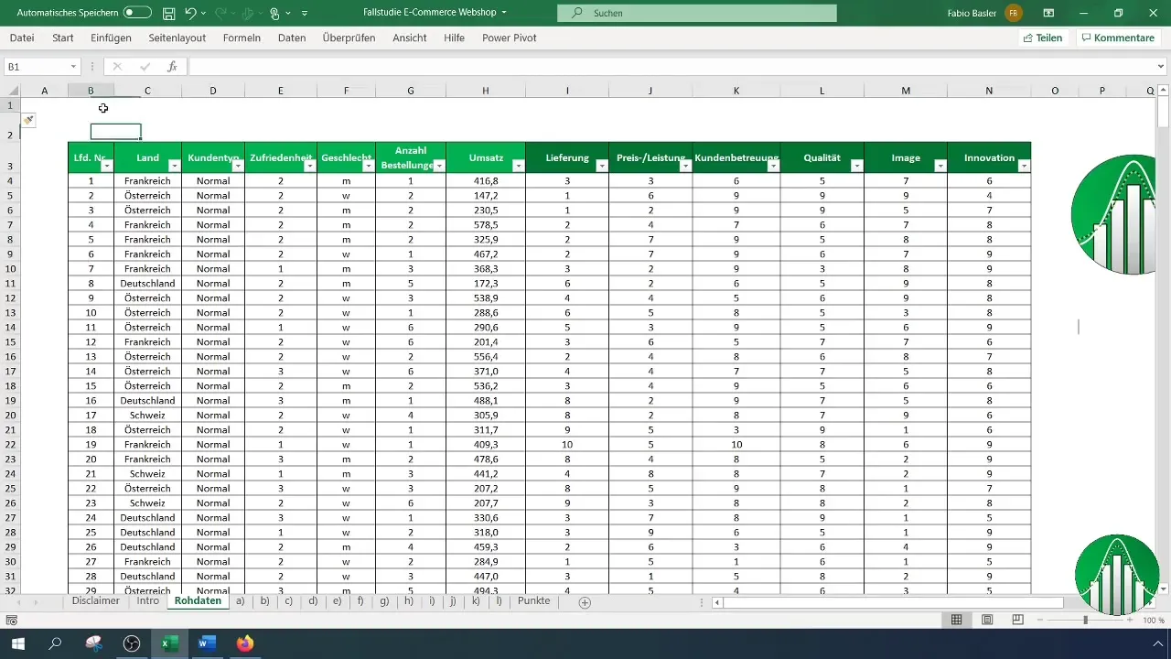Click the zoom in plus button

pos(1131,620)
